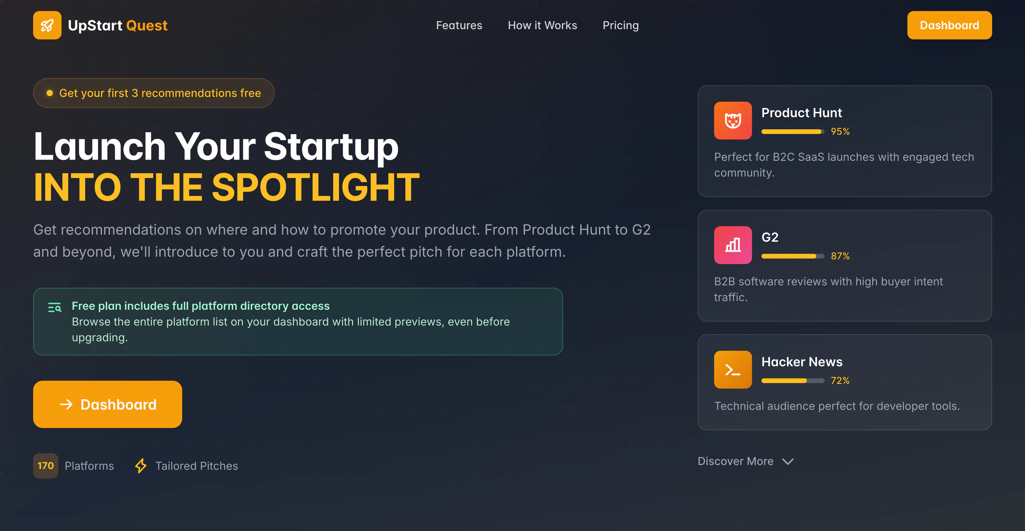This screenshot has width=1025, height=531.
Task: Click the orange Dashboard button
Action: pyautogui.click(x=108, y=405)
